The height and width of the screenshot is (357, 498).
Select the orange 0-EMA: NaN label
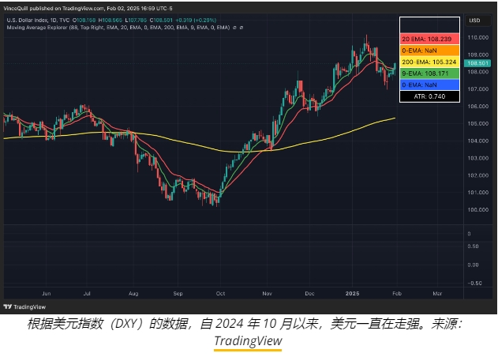click(429, 51)
